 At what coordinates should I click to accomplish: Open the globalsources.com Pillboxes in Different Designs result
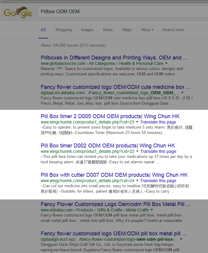(114, 58)
